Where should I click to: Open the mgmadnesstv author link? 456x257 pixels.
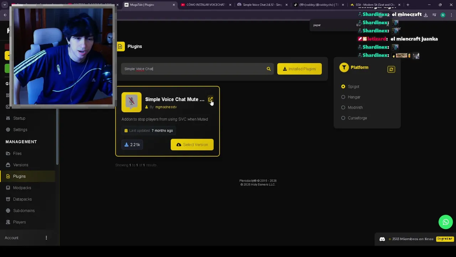coord(166,107)
